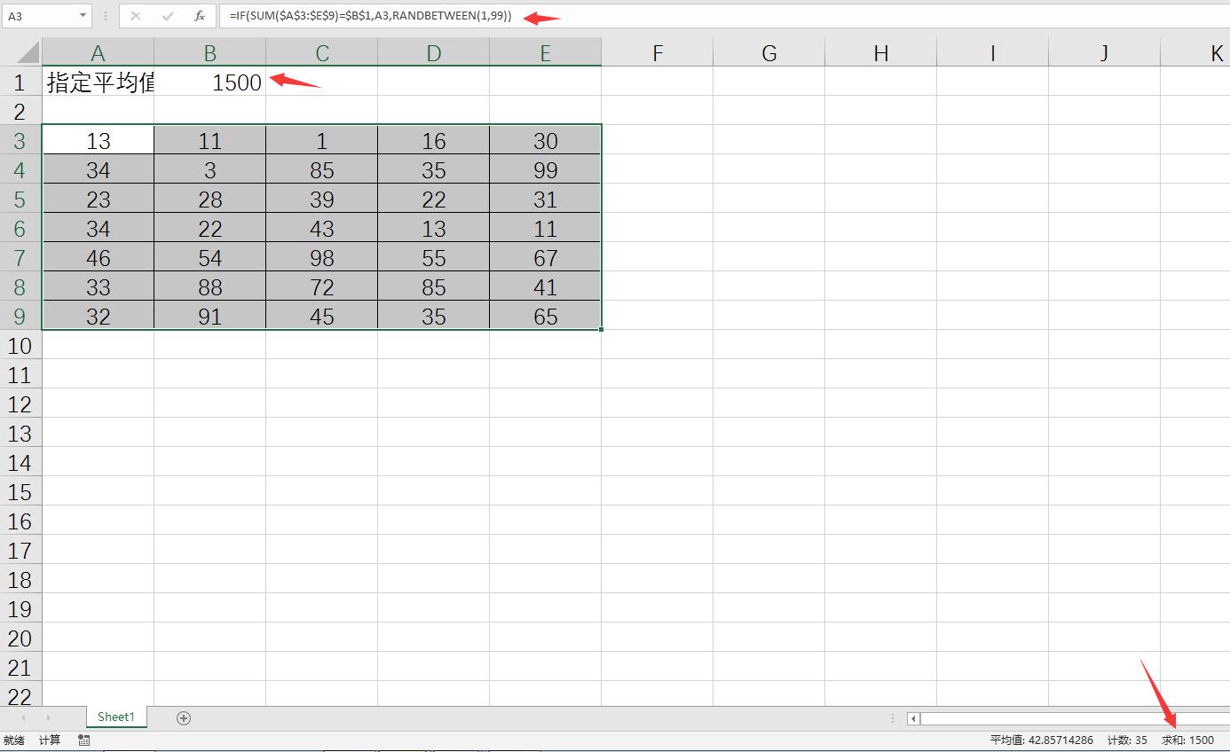The image size is (1230, 752).
Task: Select column J header
Action: pos(1104,52)
